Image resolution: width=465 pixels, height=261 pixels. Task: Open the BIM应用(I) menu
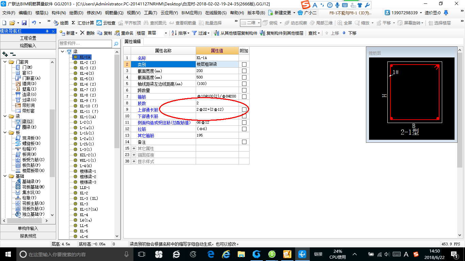click(x=192, y=13)
